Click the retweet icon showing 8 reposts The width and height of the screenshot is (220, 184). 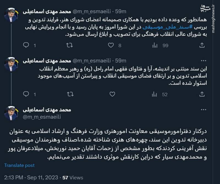click(x=70, y=45)
